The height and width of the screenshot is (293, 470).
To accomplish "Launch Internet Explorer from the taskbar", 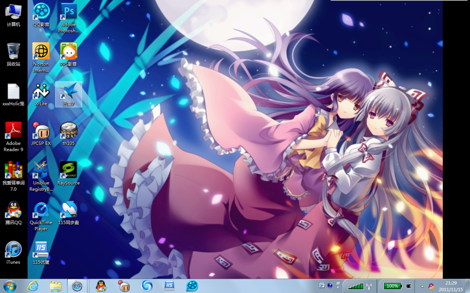I will coord(33,286).
